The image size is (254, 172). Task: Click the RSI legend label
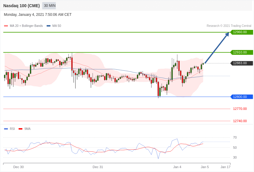pos(12,129)
